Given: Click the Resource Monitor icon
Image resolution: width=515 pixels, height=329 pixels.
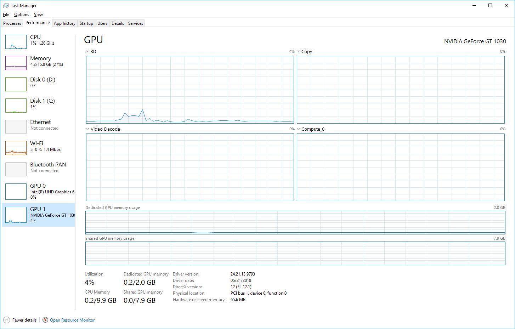Looking at the screenshot, I should (x=45, y=320).
